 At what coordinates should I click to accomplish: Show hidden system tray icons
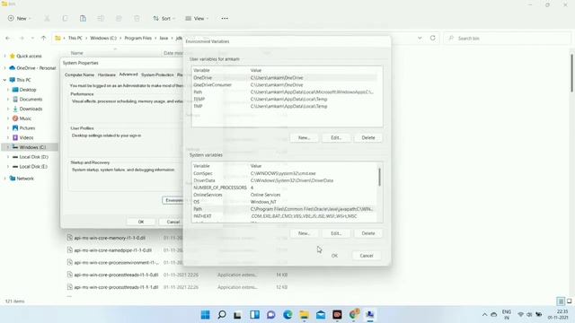[484, 315]
